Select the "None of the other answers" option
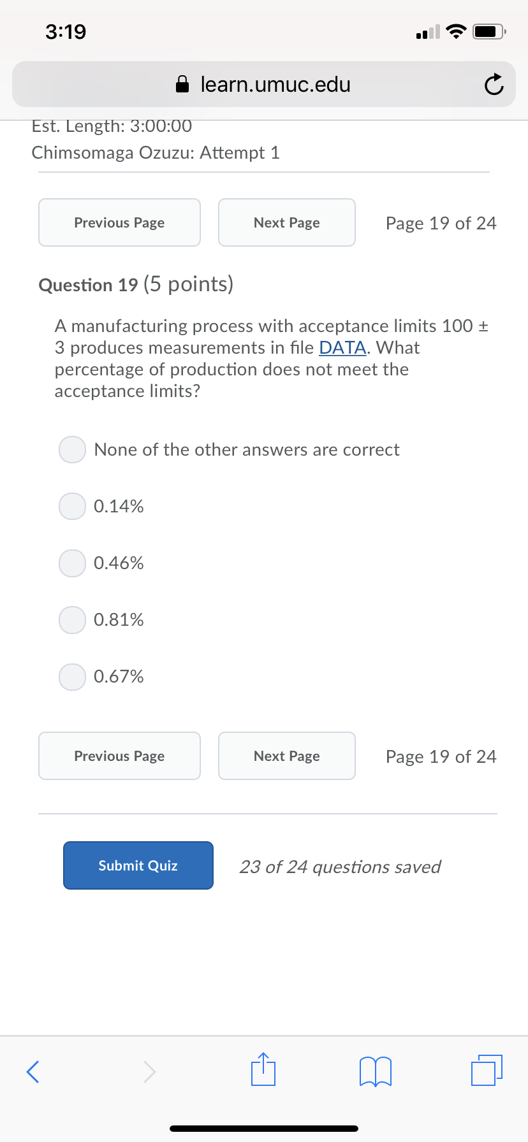The width and height of the screenshot is (528, 1142). (x=73, y=449)
